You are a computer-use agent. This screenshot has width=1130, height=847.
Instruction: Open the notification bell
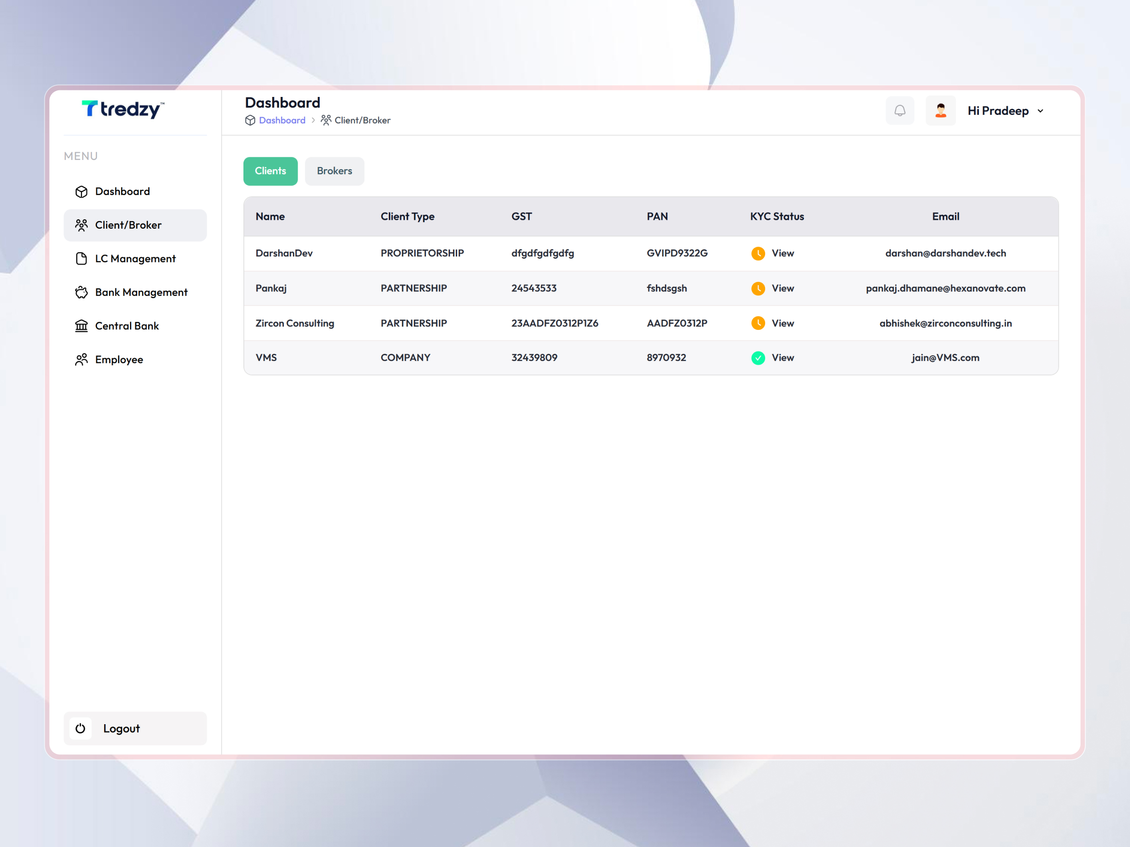point(900,110)
